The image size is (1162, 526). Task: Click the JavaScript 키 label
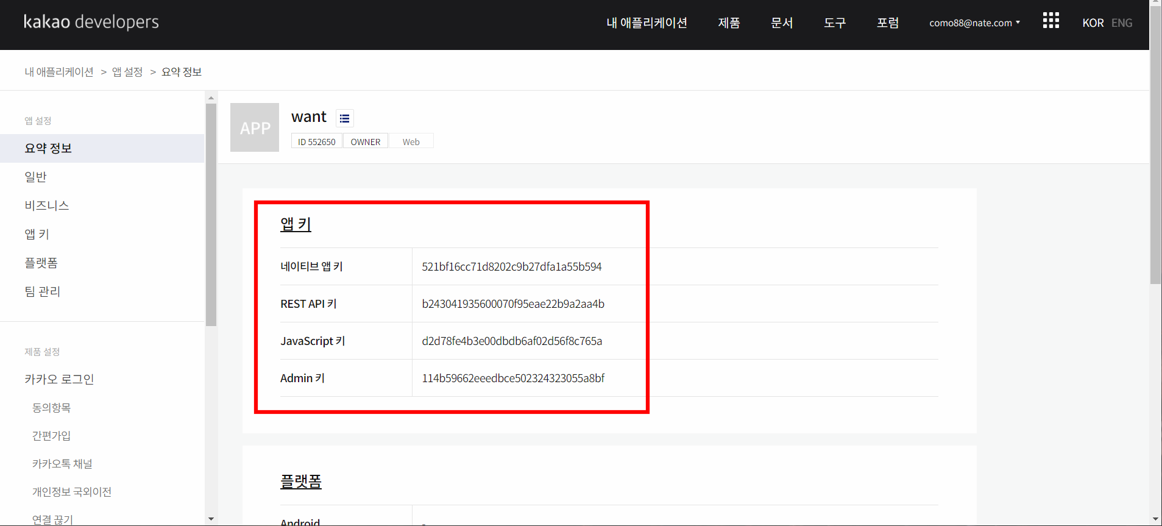coord(313,341)
